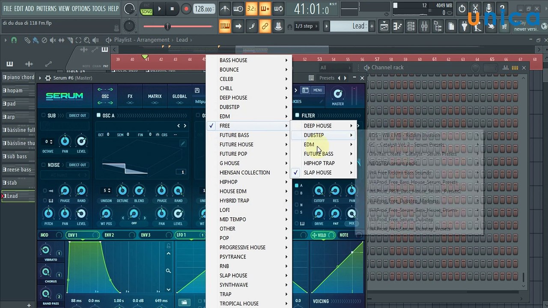Open the plugin picker plug icon

[x=465, y=26]
